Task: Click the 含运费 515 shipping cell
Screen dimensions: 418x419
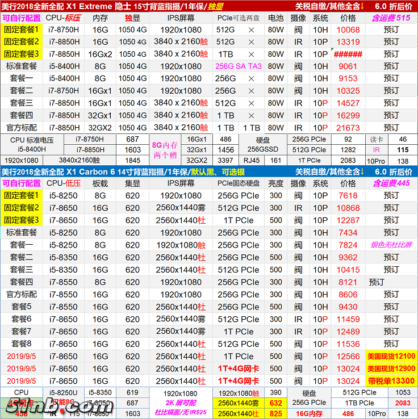Action: (391, 18)
